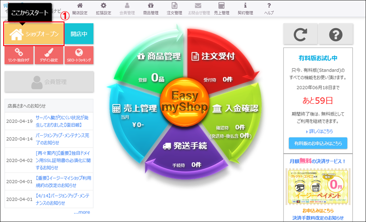The image size is (366, 222).
Task: Open the 注文管理 top menu
Action: (174, 9)
